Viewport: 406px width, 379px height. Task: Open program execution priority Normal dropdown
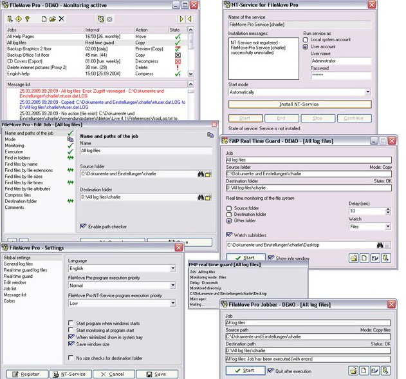point(173,286)
